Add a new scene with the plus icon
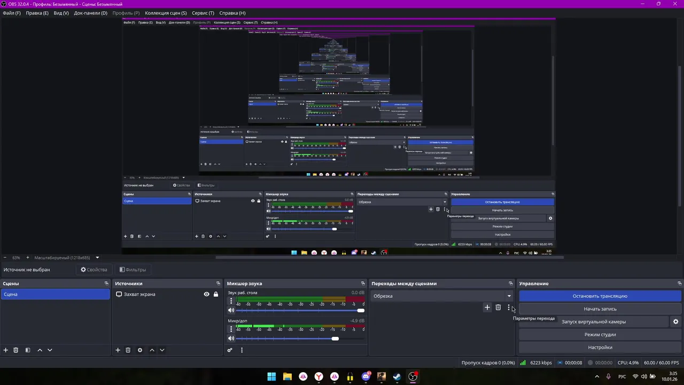 [6, 350]
